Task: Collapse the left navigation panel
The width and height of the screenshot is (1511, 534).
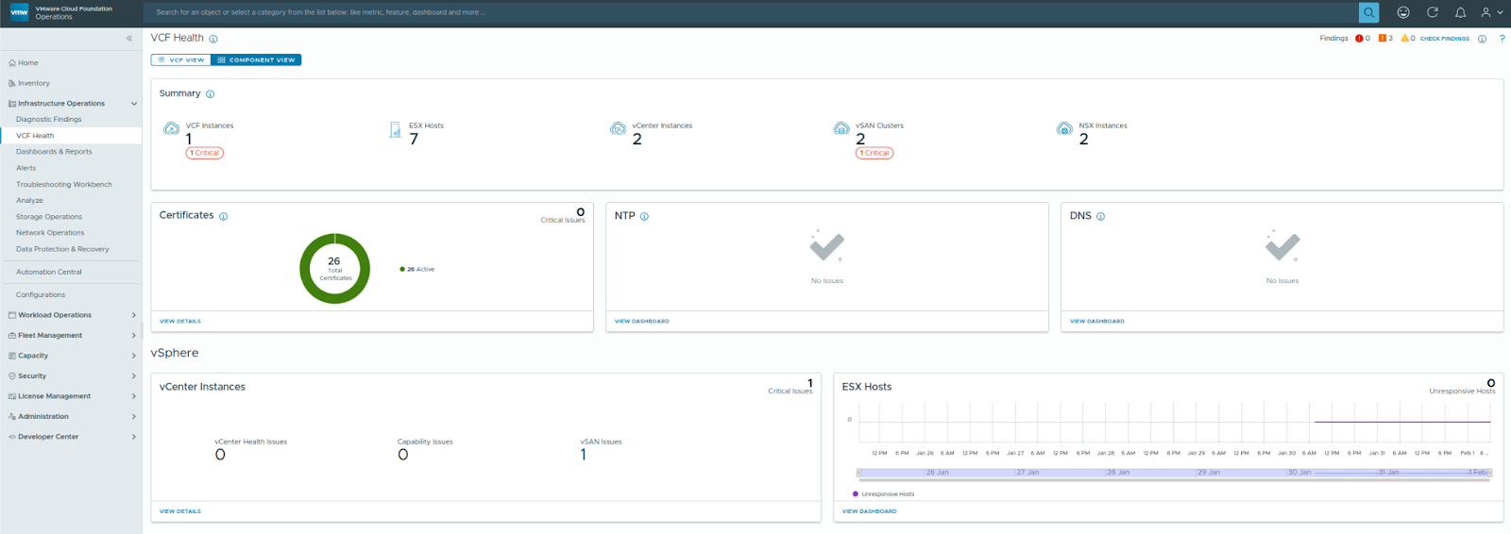Action: click(x=129, y=39)
